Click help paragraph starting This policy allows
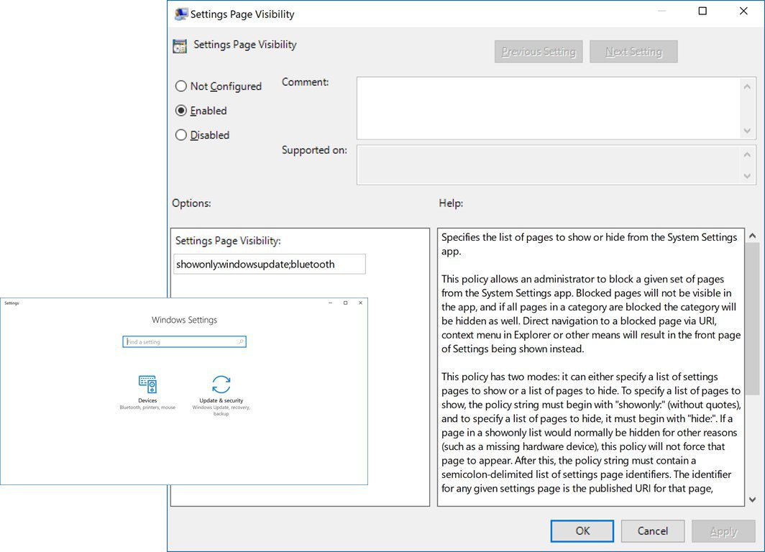765x552 pixels. click(x=591, y=314)
